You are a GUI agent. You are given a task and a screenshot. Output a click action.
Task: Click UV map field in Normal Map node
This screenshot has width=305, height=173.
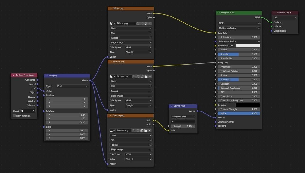point(183,122)
